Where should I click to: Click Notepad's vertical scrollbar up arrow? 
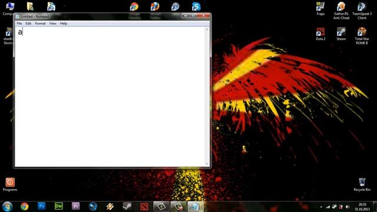[207, 29]
